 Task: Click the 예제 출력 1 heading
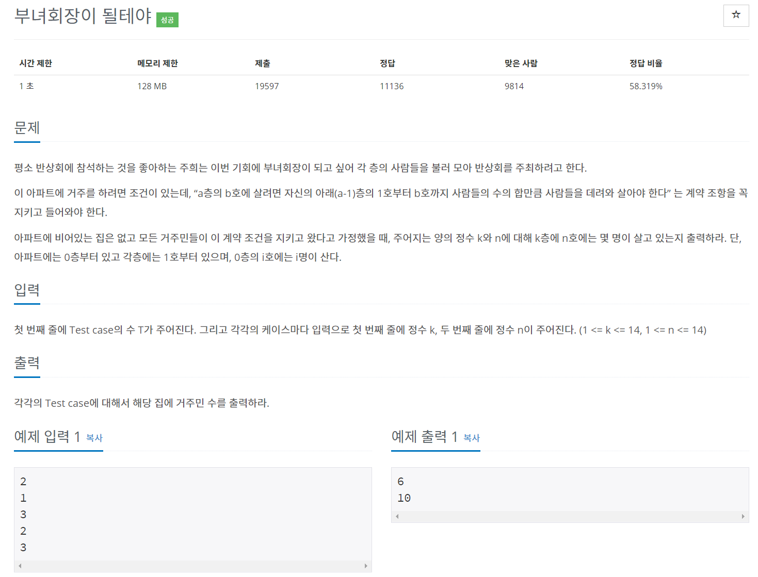pos(424,437)
